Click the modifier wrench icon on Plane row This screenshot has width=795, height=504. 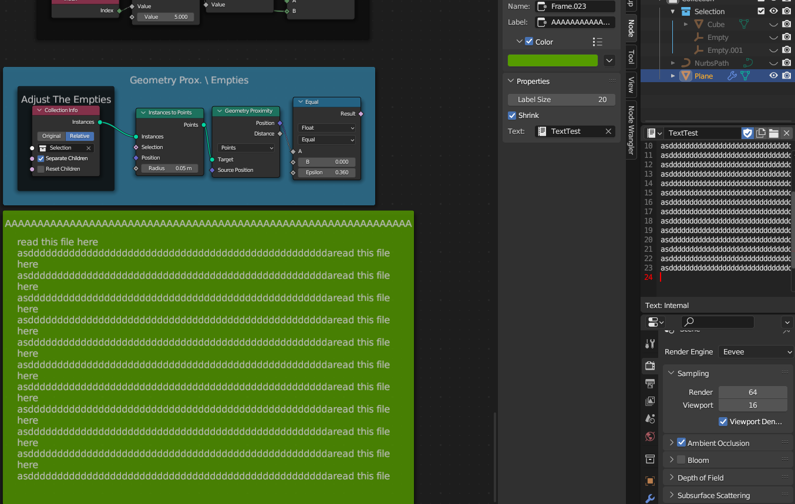[x=732, y=76]
